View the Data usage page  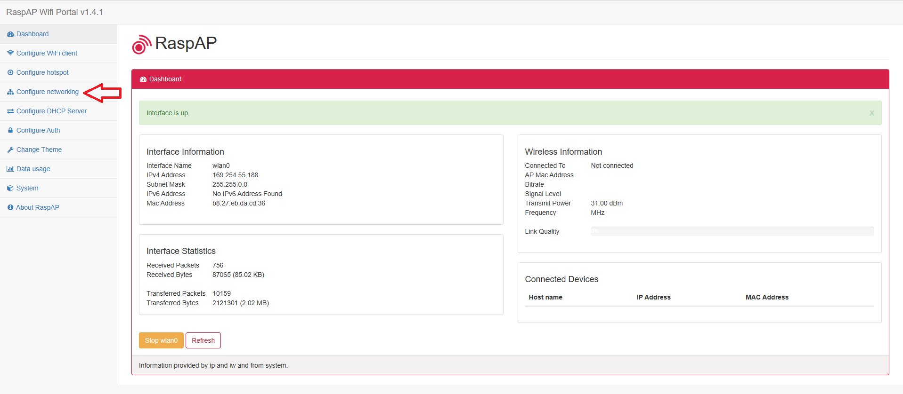pos(58,169)
